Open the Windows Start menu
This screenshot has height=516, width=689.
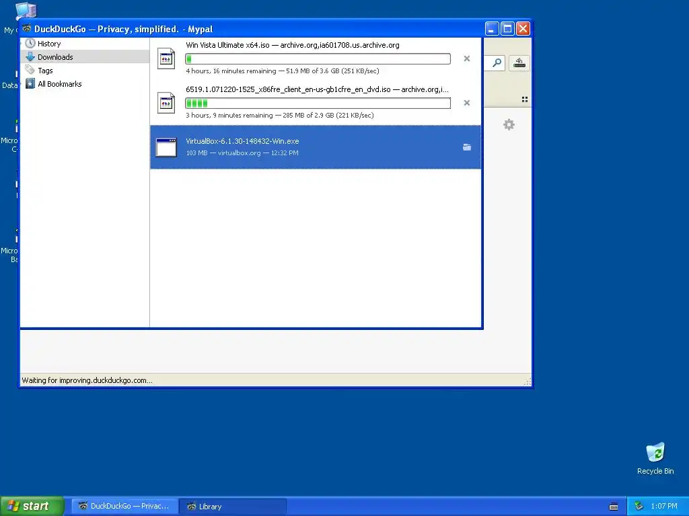(32, 506)
